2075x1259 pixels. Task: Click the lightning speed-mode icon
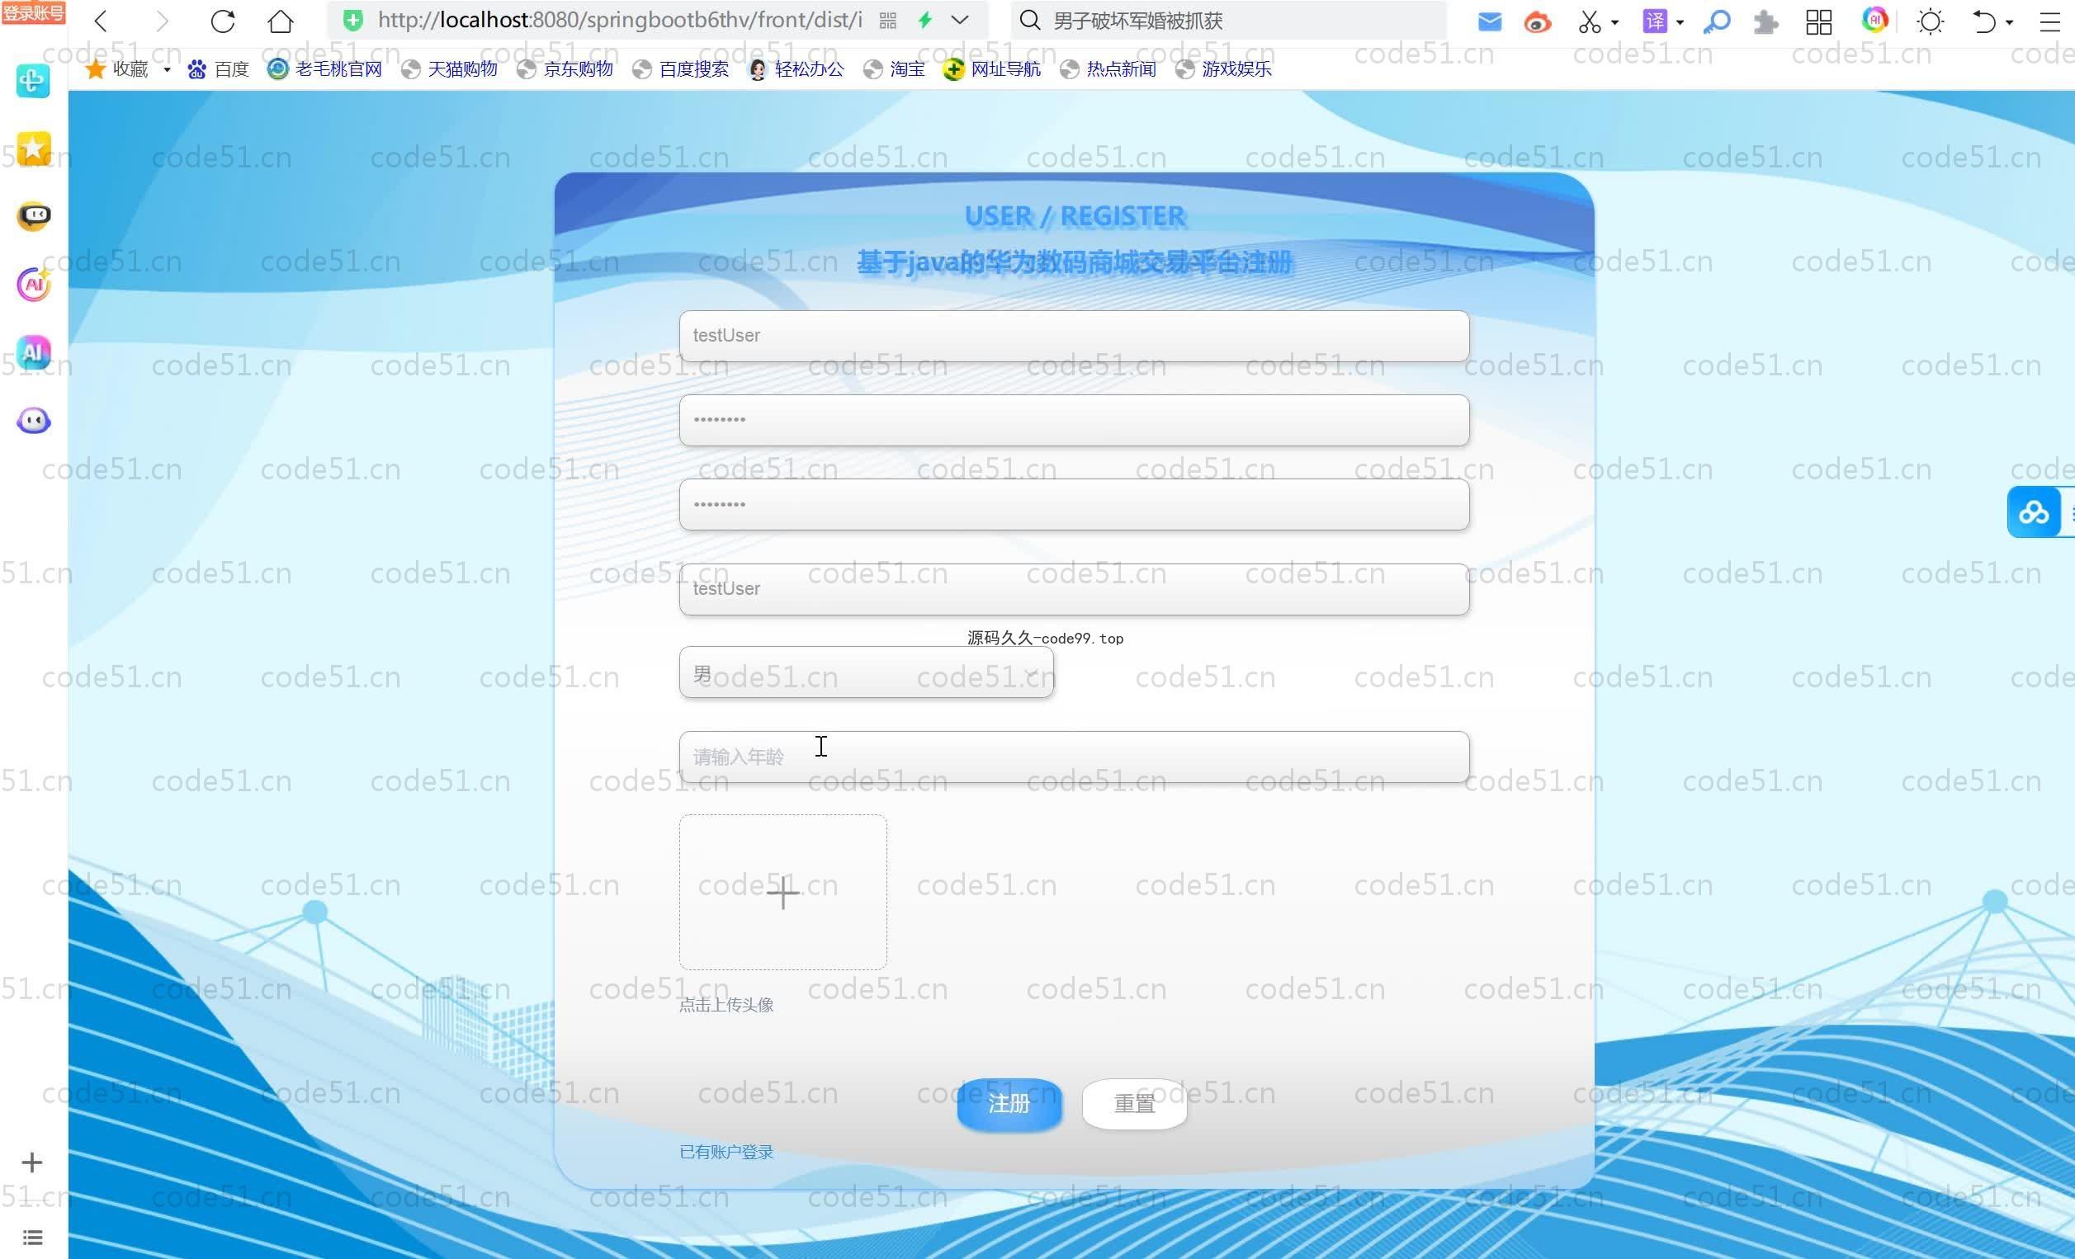[x=925, y=20]
